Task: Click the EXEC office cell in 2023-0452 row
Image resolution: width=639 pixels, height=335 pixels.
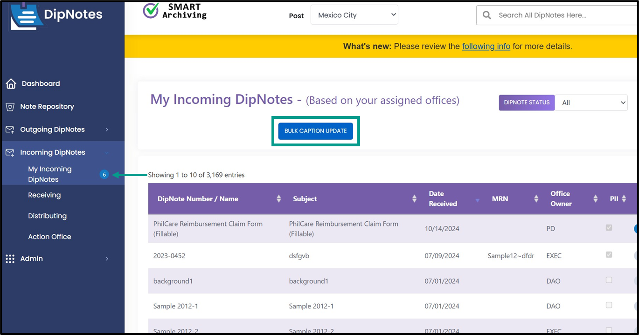Action: [554, 256]
